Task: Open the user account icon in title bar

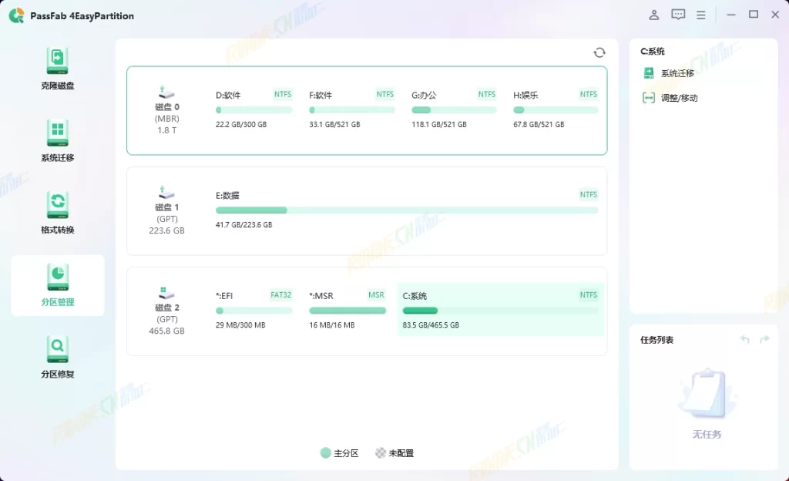Action: coord(654,15)
